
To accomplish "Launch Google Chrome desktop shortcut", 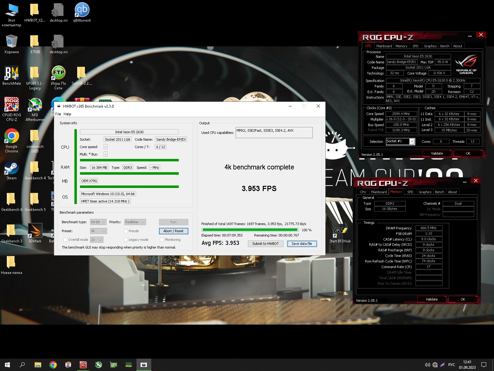I will tap(12, 141).
